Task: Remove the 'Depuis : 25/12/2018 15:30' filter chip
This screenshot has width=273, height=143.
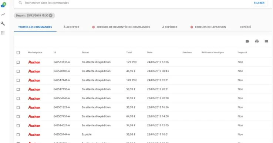Action: pos(51,16)
